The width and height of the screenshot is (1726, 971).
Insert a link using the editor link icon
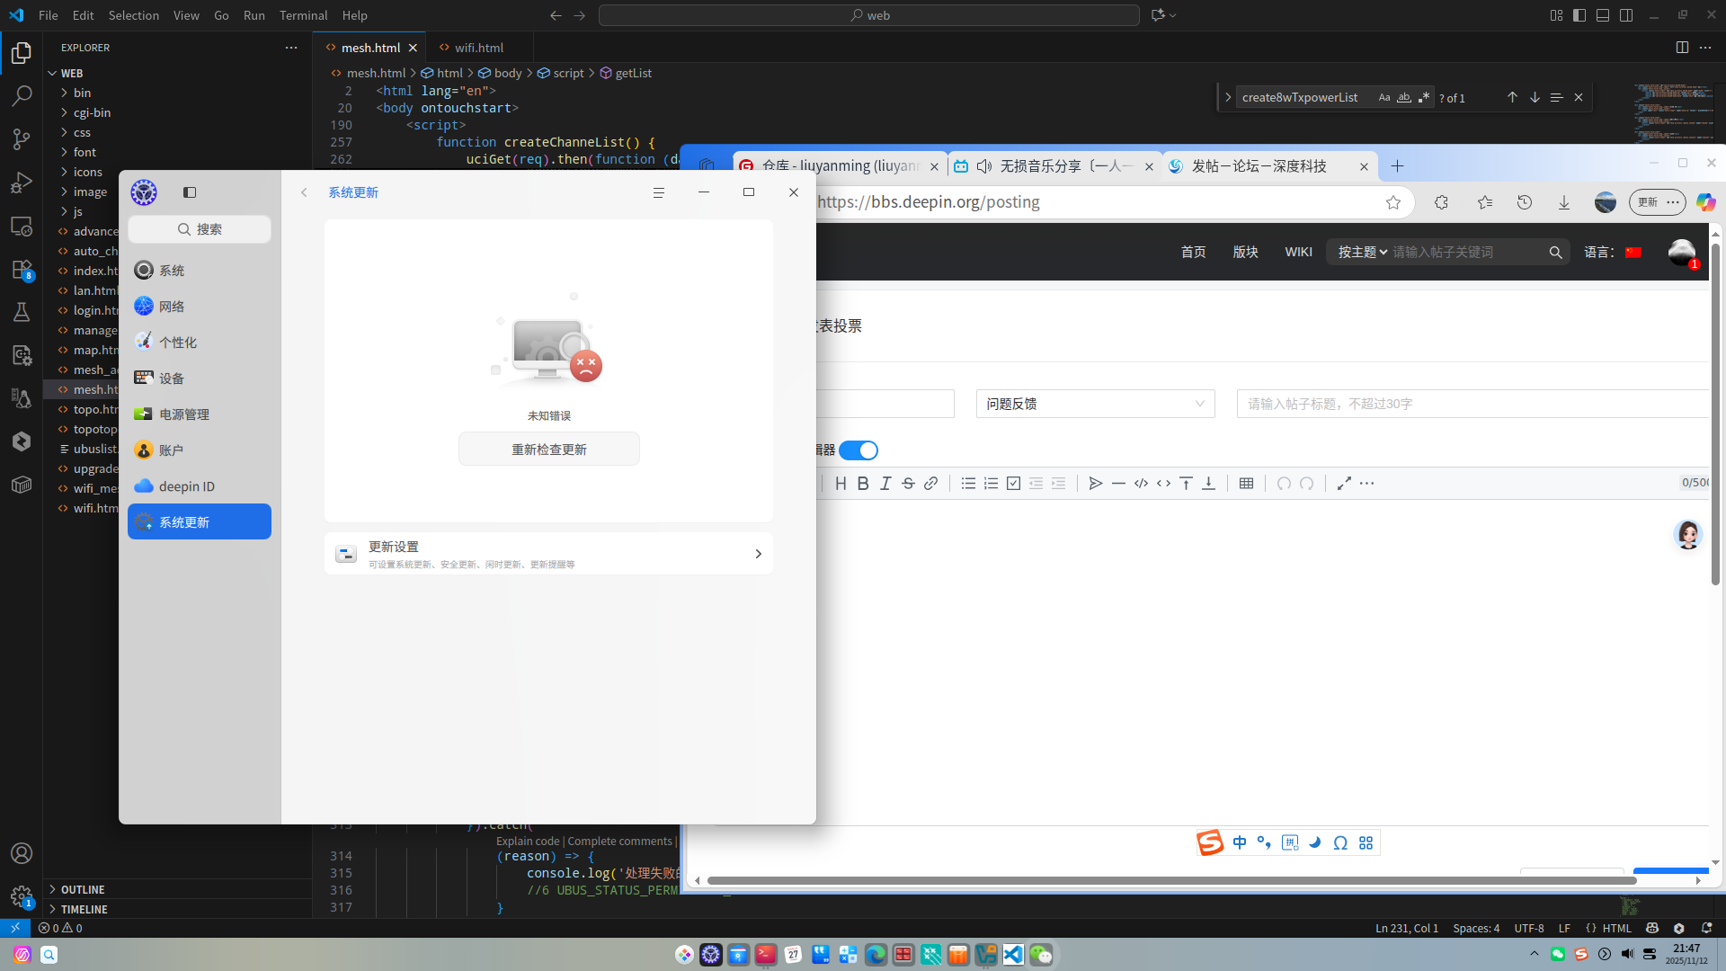point(930,484)
